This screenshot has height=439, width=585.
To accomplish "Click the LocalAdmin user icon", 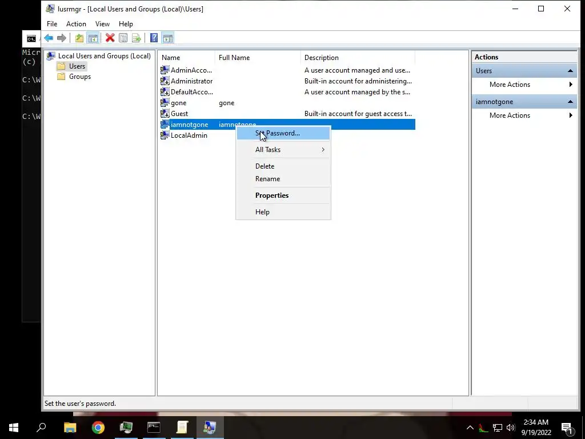I will [165, 135].
